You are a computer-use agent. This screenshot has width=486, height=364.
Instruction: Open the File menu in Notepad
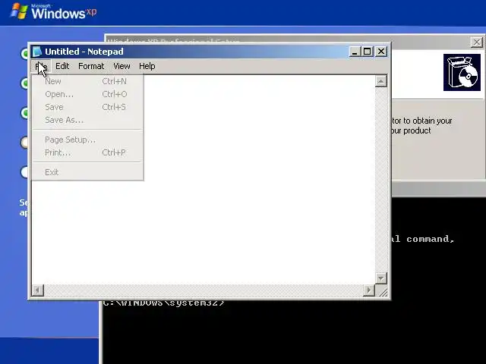click(x=41, y=66)
